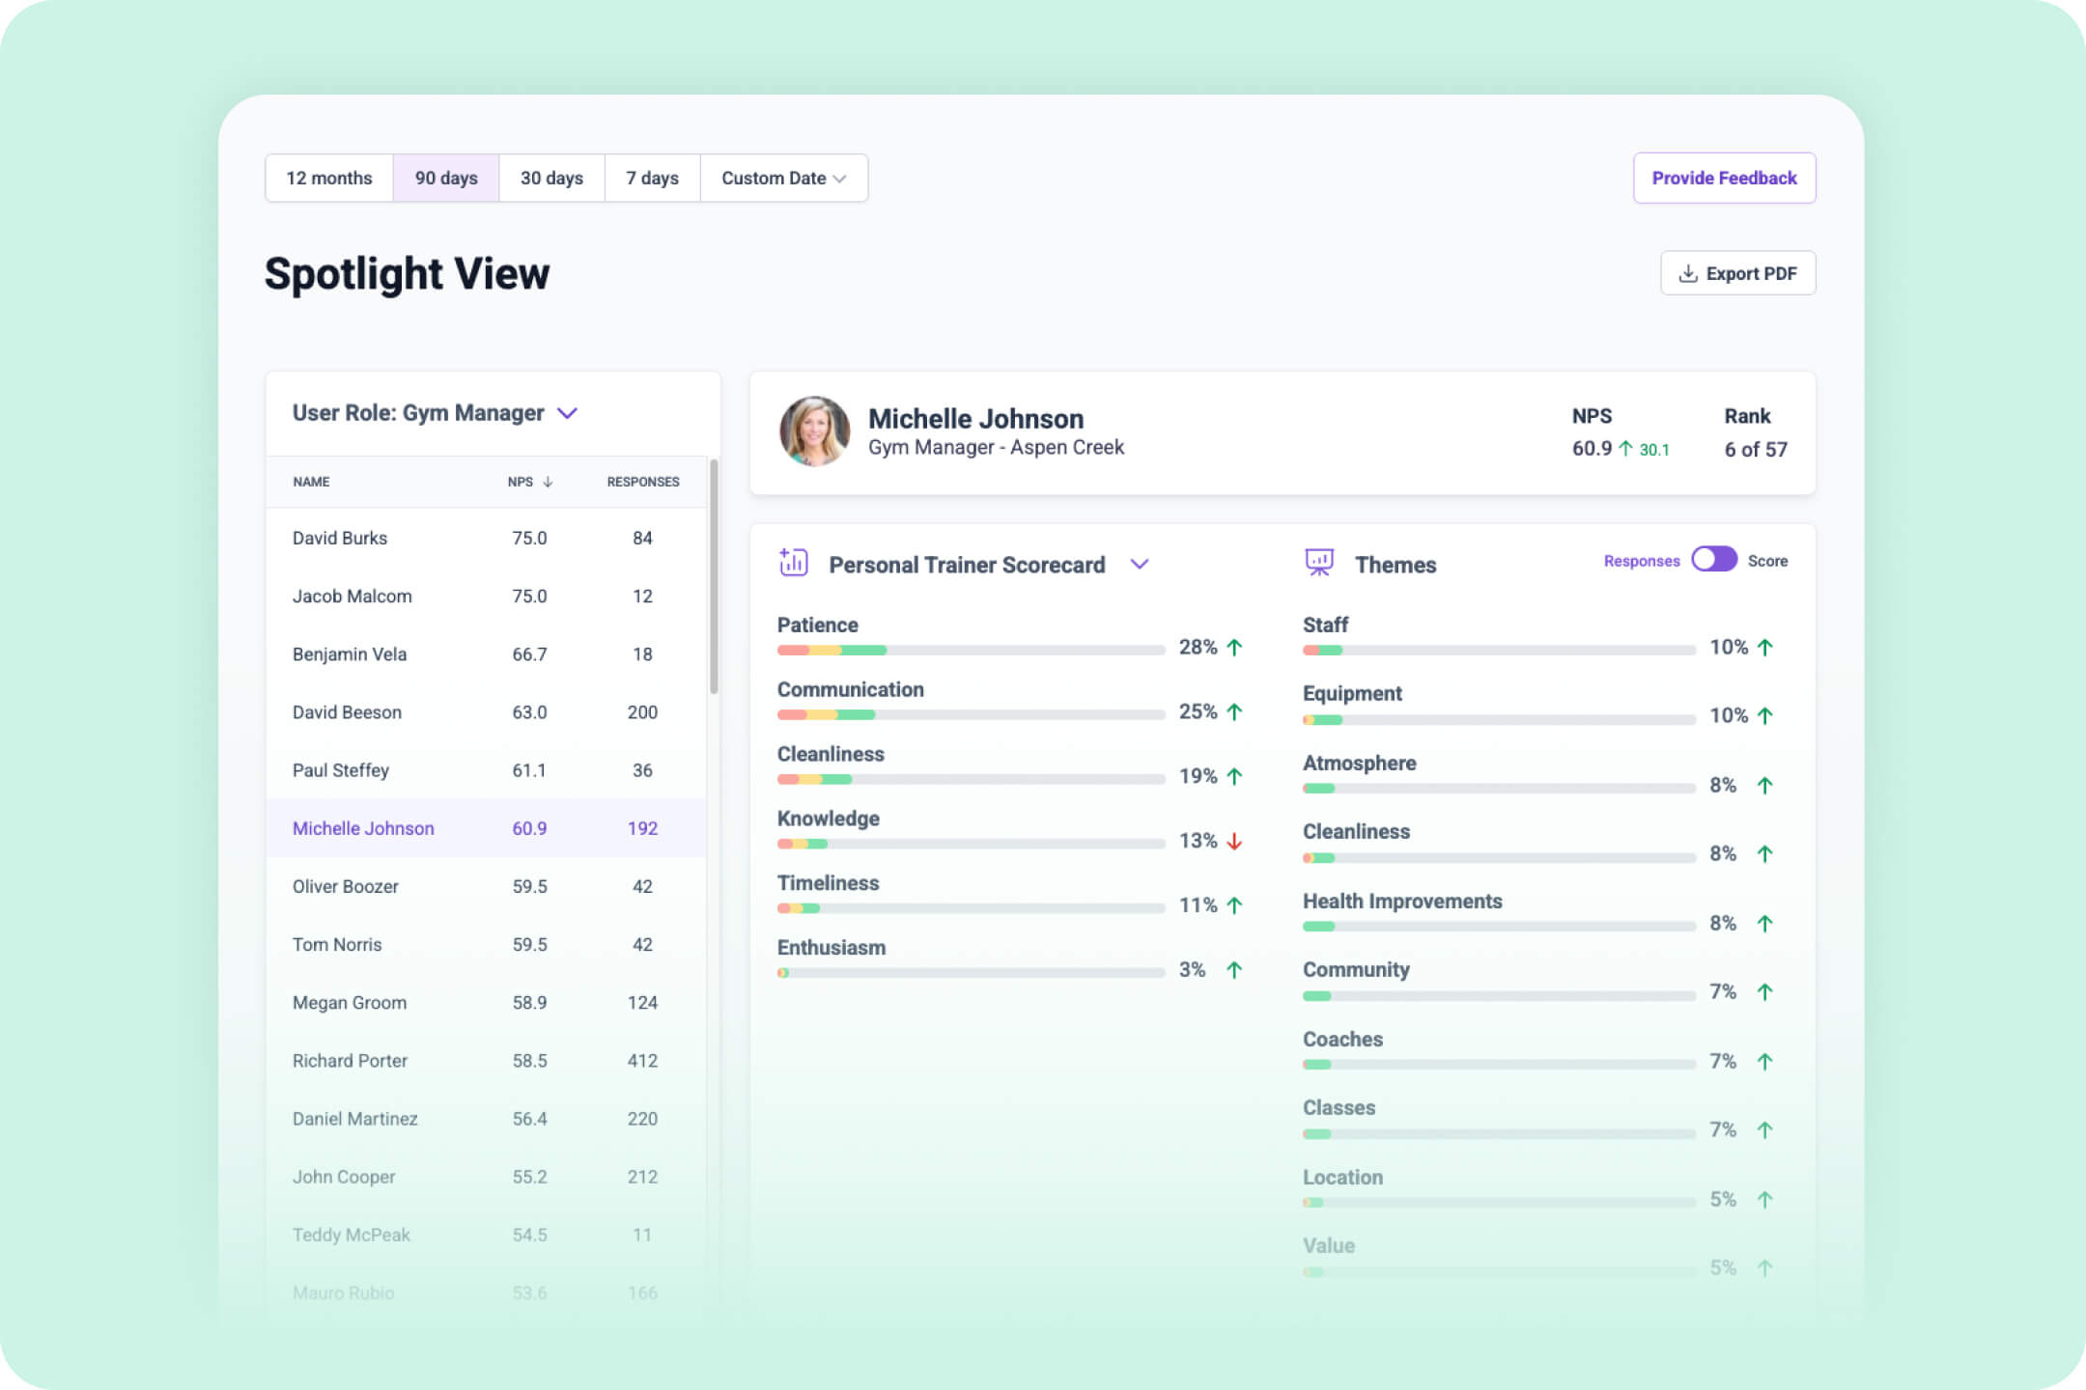Select the 30 days range tab
The image size is (2086, 1390).
tap(551, 179)
